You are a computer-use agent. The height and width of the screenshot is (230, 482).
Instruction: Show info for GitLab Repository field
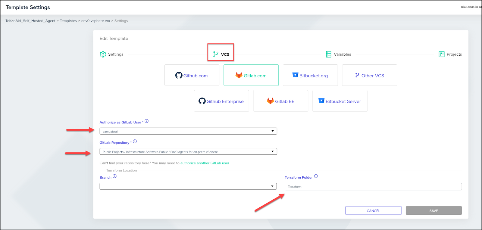point(135,141)
